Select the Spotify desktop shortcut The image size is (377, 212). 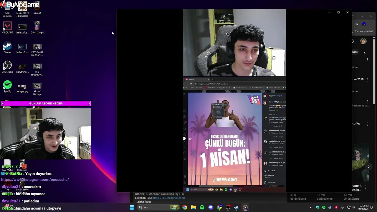pyautogui.click(x=7, y=87)
